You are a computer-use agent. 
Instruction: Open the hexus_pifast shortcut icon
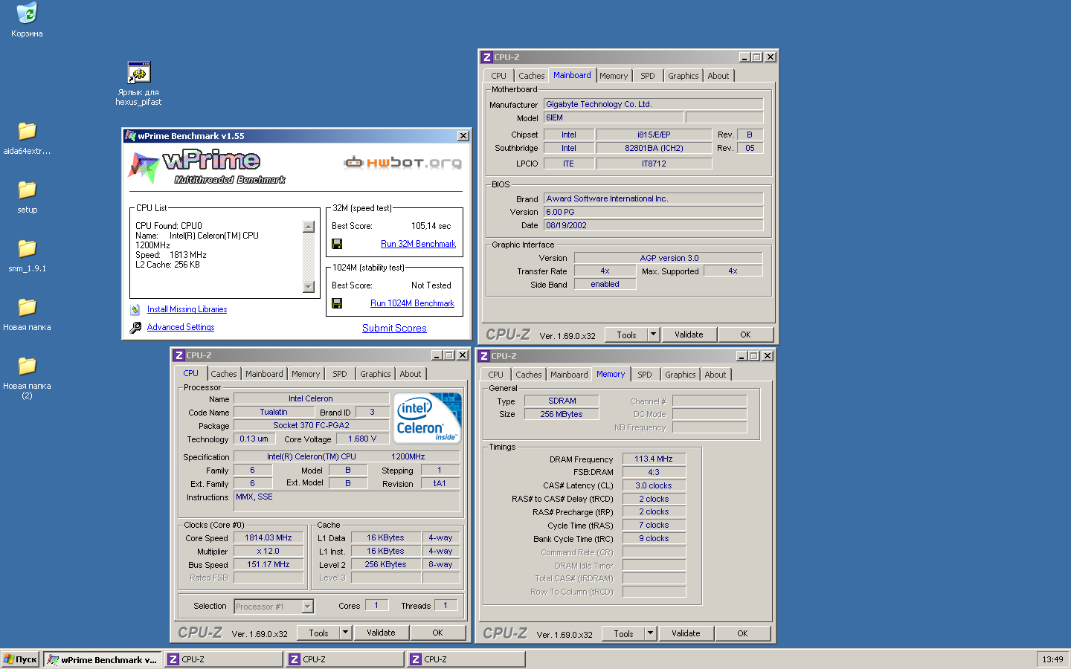(139, 72)
